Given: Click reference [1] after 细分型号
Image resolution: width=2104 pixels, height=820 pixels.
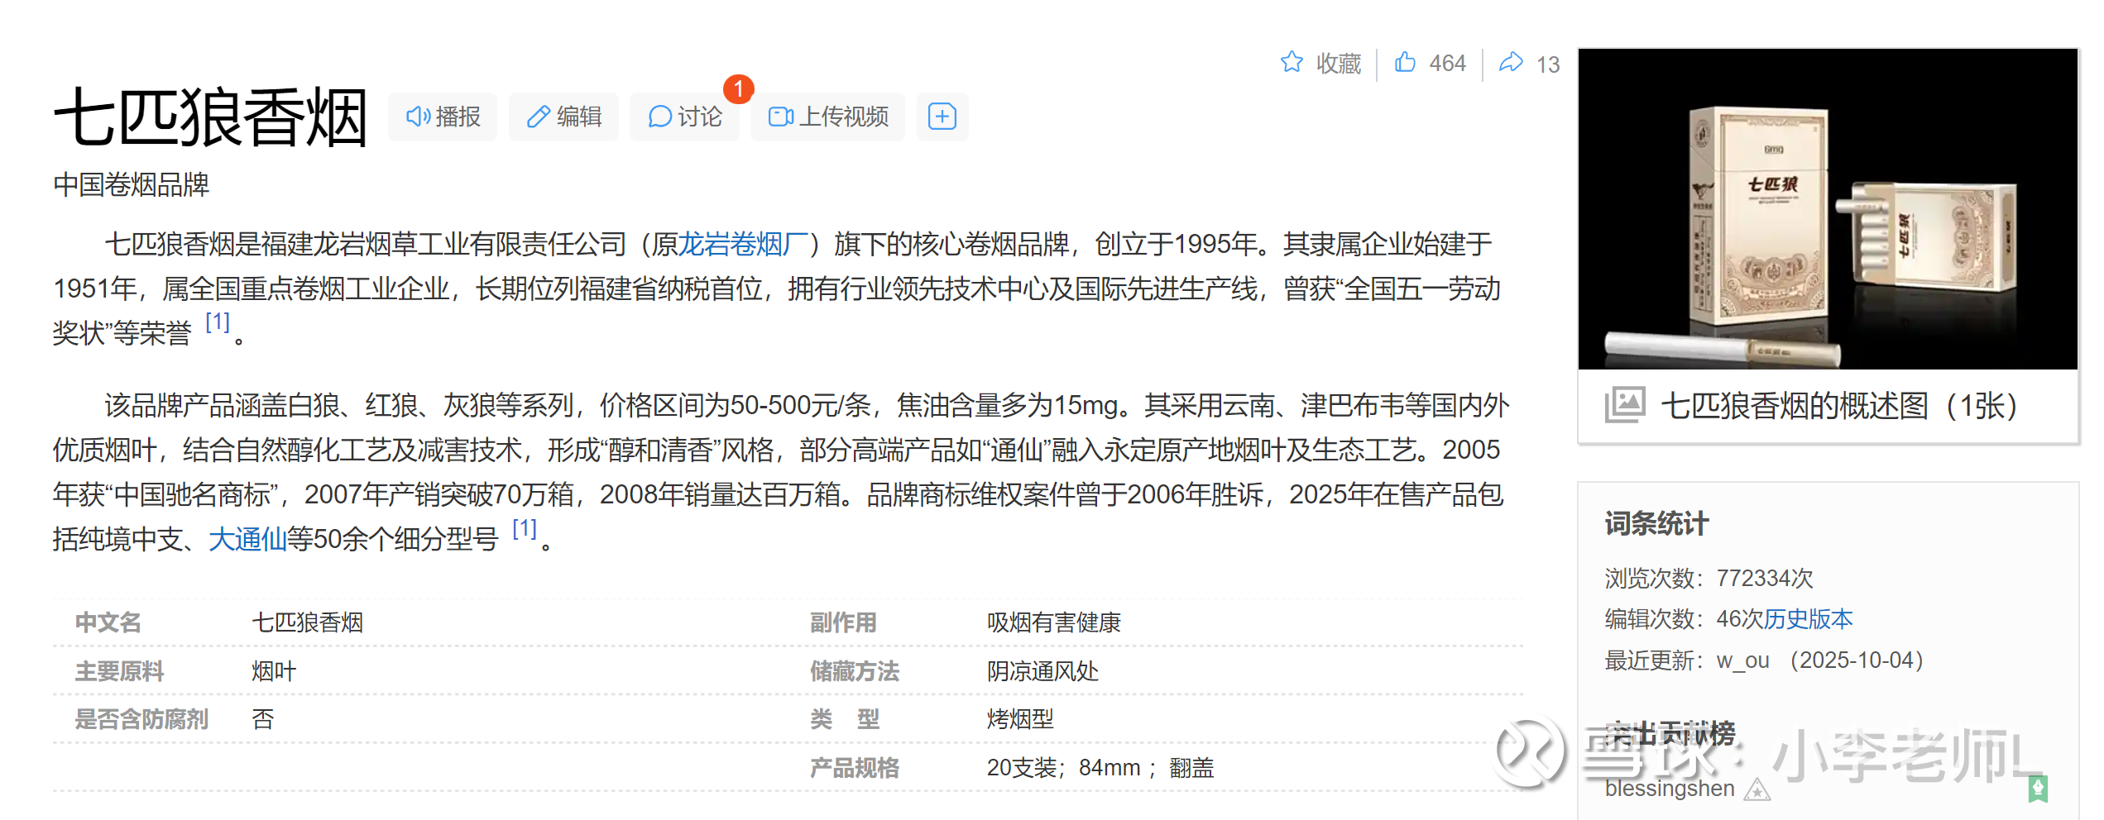Looking at the screenshot, I should coord(525,528).
